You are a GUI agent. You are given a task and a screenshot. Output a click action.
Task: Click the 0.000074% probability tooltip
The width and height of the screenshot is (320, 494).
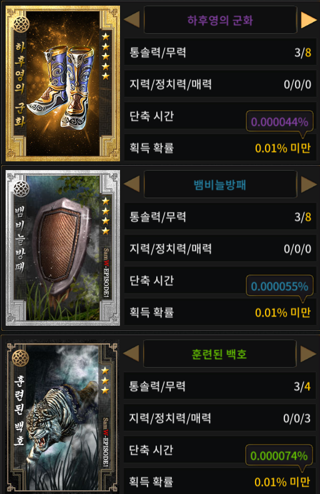coord(279,456)
